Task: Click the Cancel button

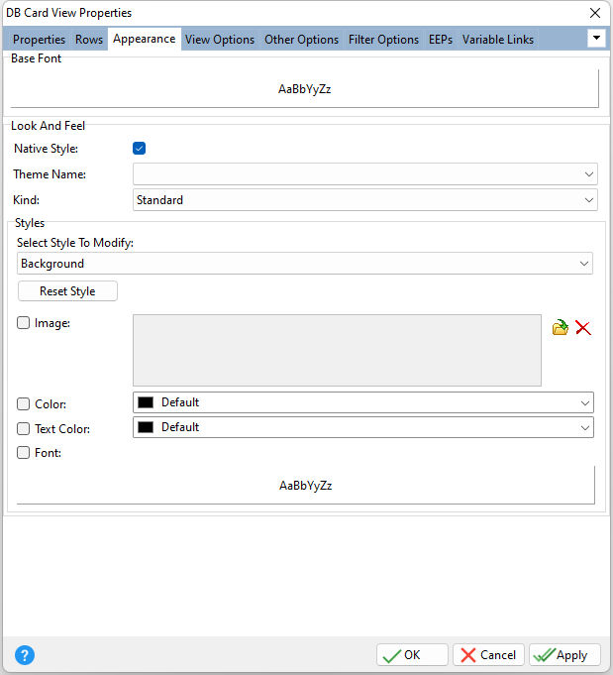Action: [x=488, y=655]
